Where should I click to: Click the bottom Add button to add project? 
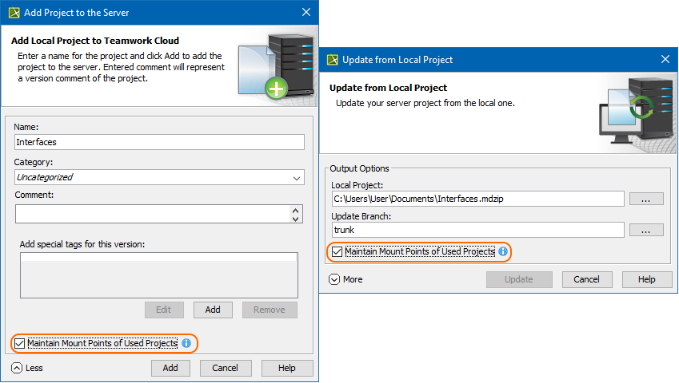point(170,368)
